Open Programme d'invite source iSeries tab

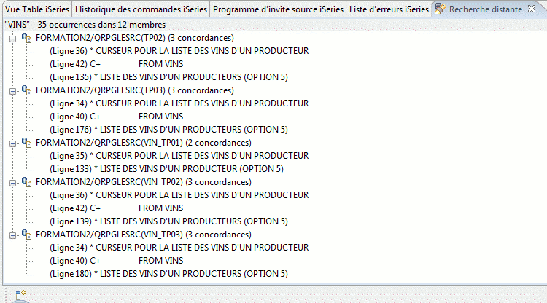[x=278, y=9]
